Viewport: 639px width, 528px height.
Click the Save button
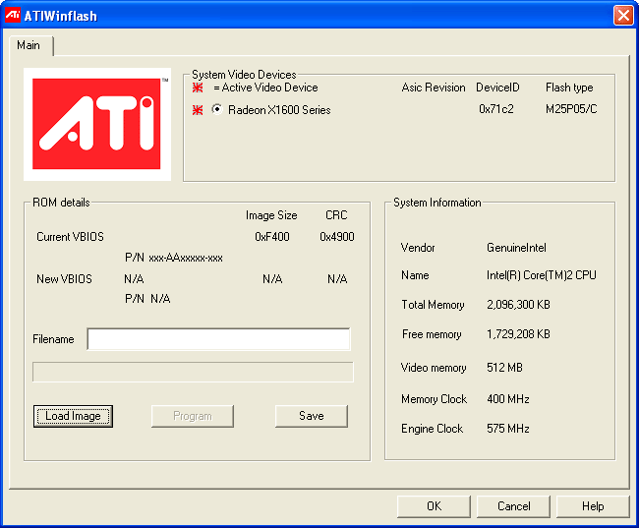coord(312,416)
